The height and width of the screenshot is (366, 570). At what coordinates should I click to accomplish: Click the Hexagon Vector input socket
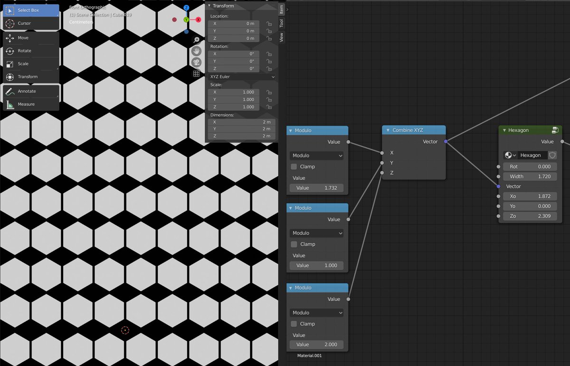pyautogui.click(x=498, y=186)
